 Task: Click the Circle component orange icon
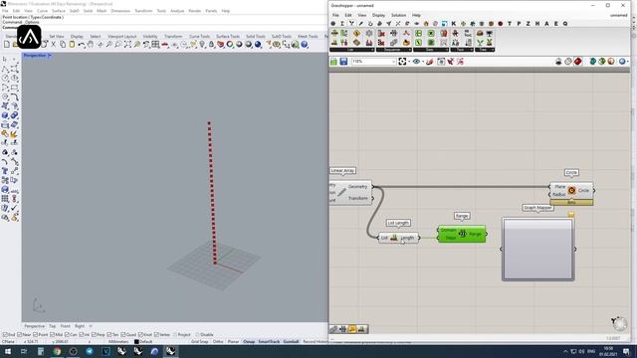[x=571, y=190]
